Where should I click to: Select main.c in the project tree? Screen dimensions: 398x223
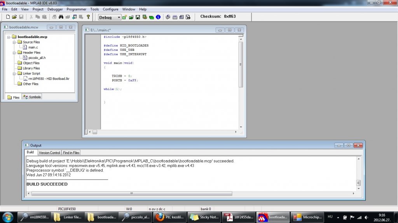pos(33,47)
